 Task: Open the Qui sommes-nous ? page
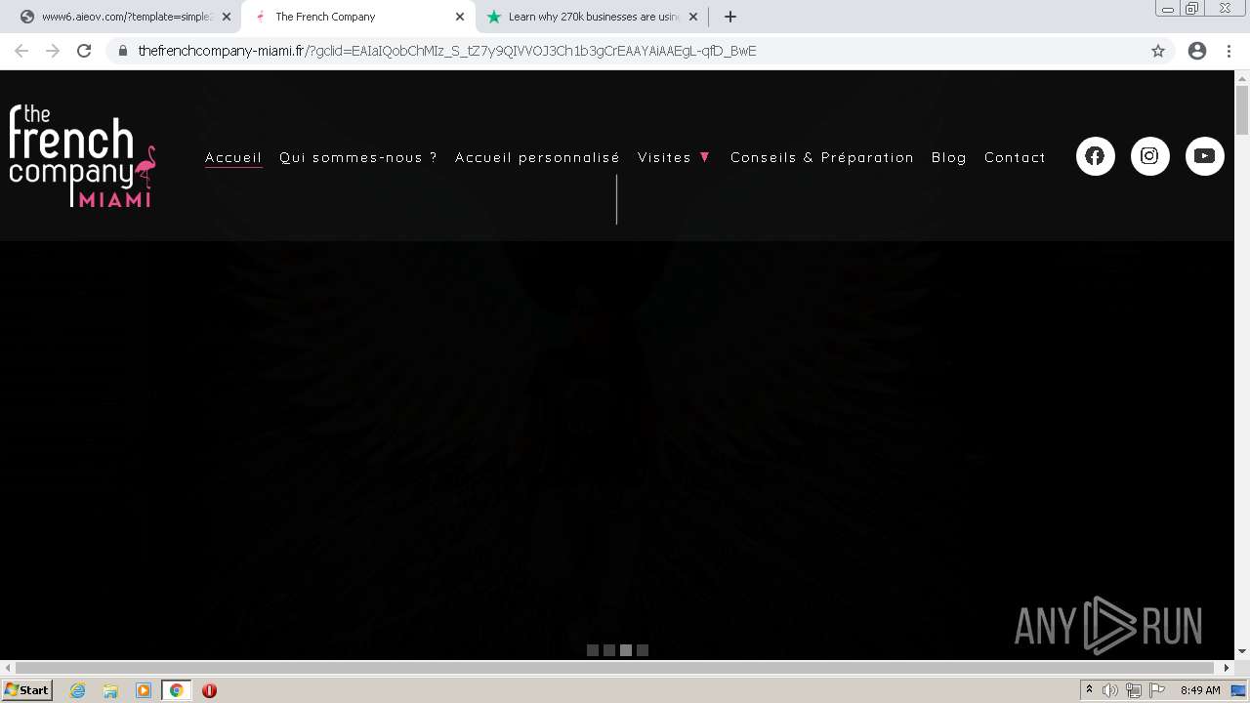358,157
